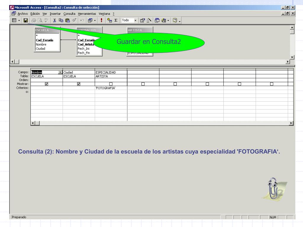Expand the Nombre field dropdown arrow

pos(60,72)
